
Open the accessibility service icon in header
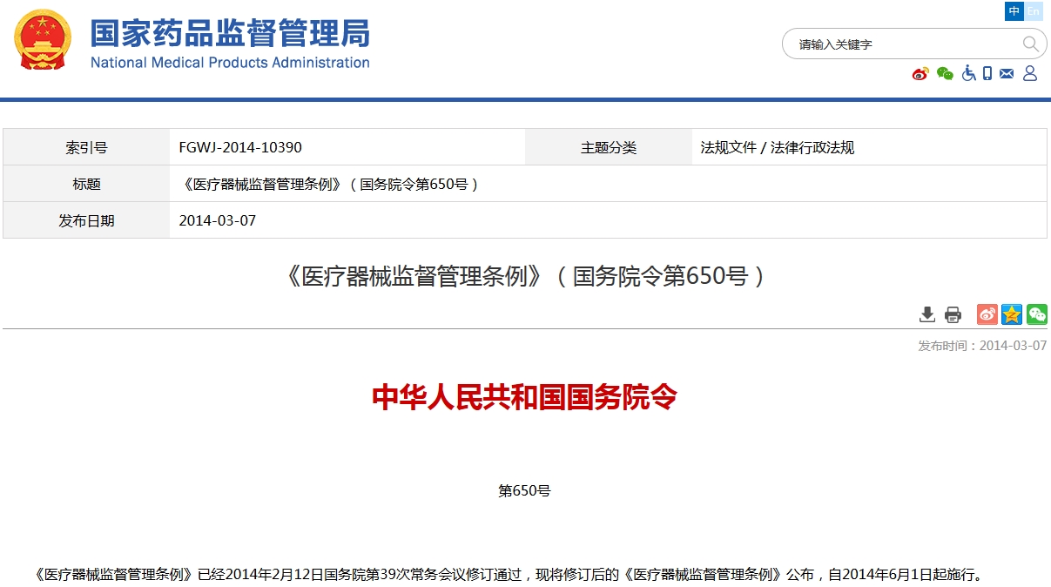968,74
